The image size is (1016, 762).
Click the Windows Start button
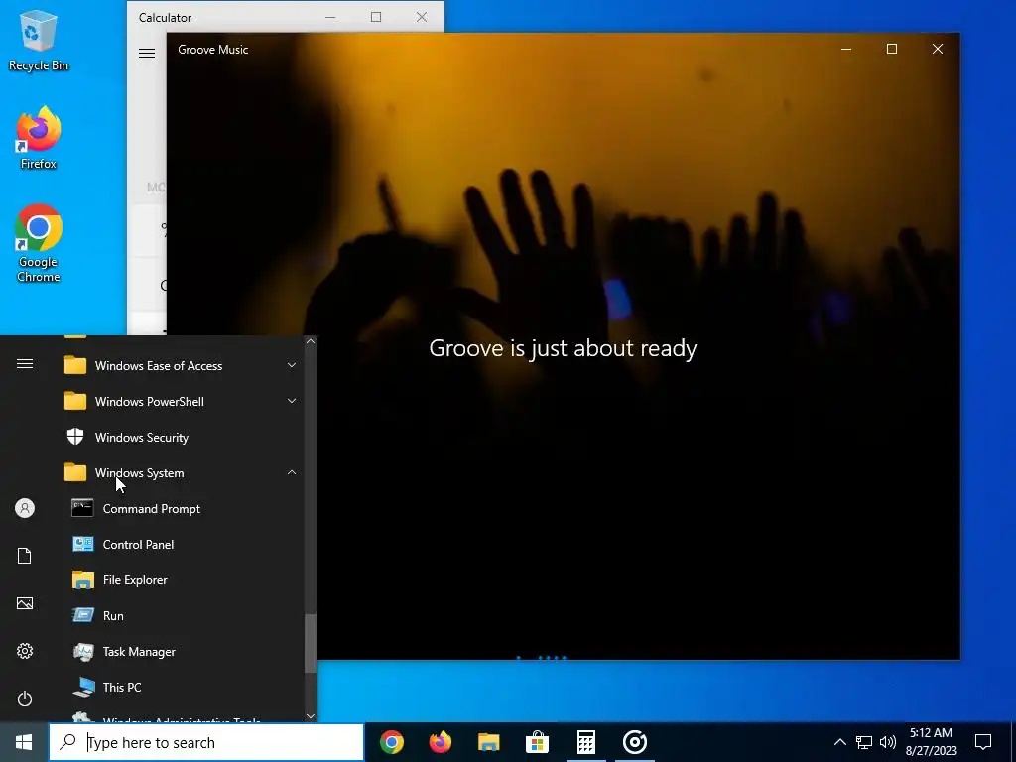[24, 742]
